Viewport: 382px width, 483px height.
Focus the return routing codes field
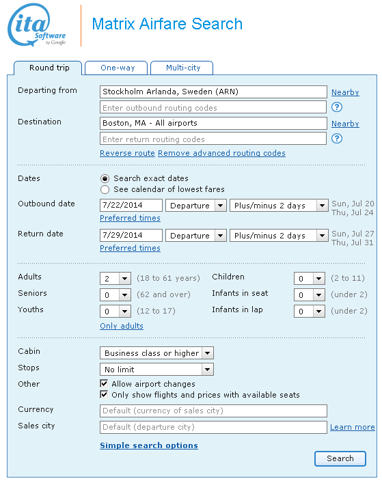tap(213, 139)
